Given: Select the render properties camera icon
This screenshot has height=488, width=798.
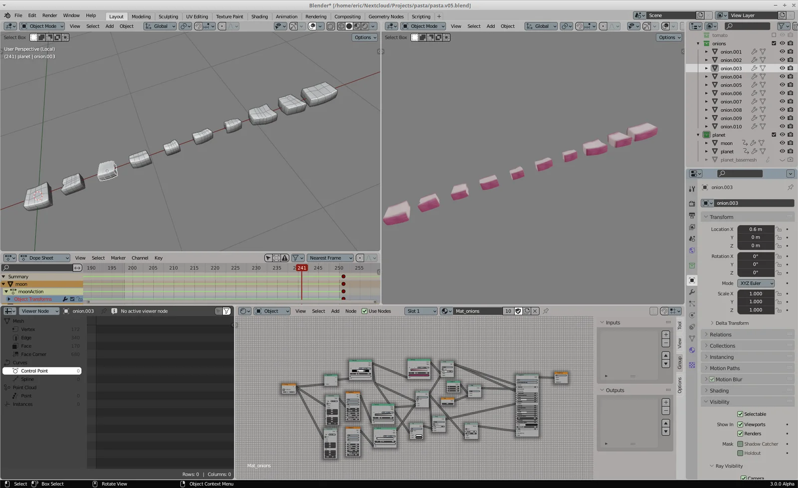Looking at the screenshot, I should 692,203.
